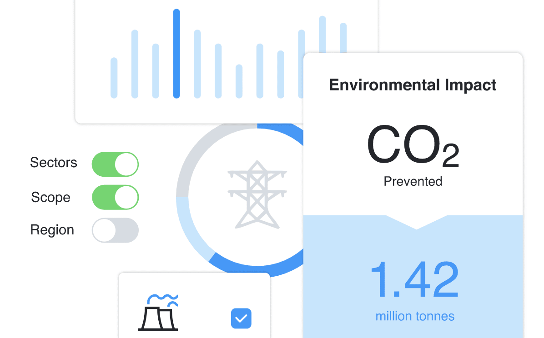
Task: Click the "million tonnes" unit text
Action: (415, 316)
